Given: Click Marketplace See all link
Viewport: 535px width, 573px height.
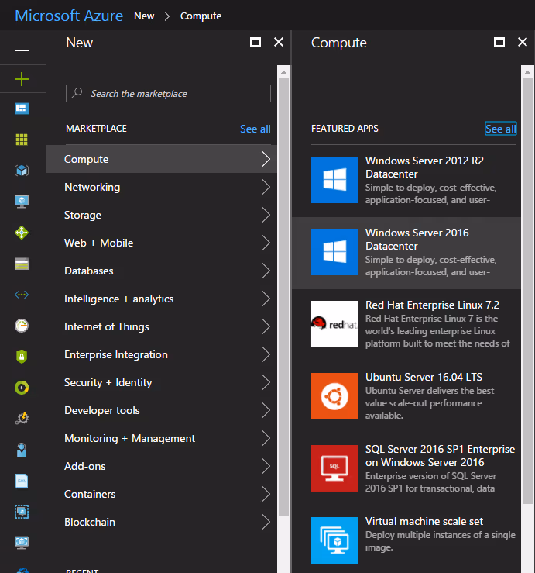Looking at the screenshot, I should pyautogui.click(x=255, y=129).
